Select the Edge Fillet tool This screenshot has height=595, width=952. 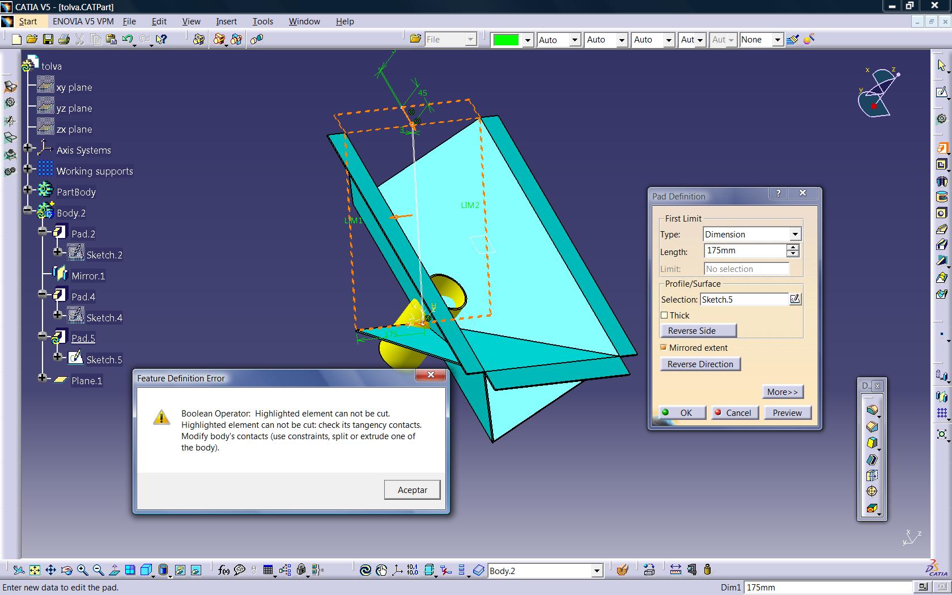(872, 410)
